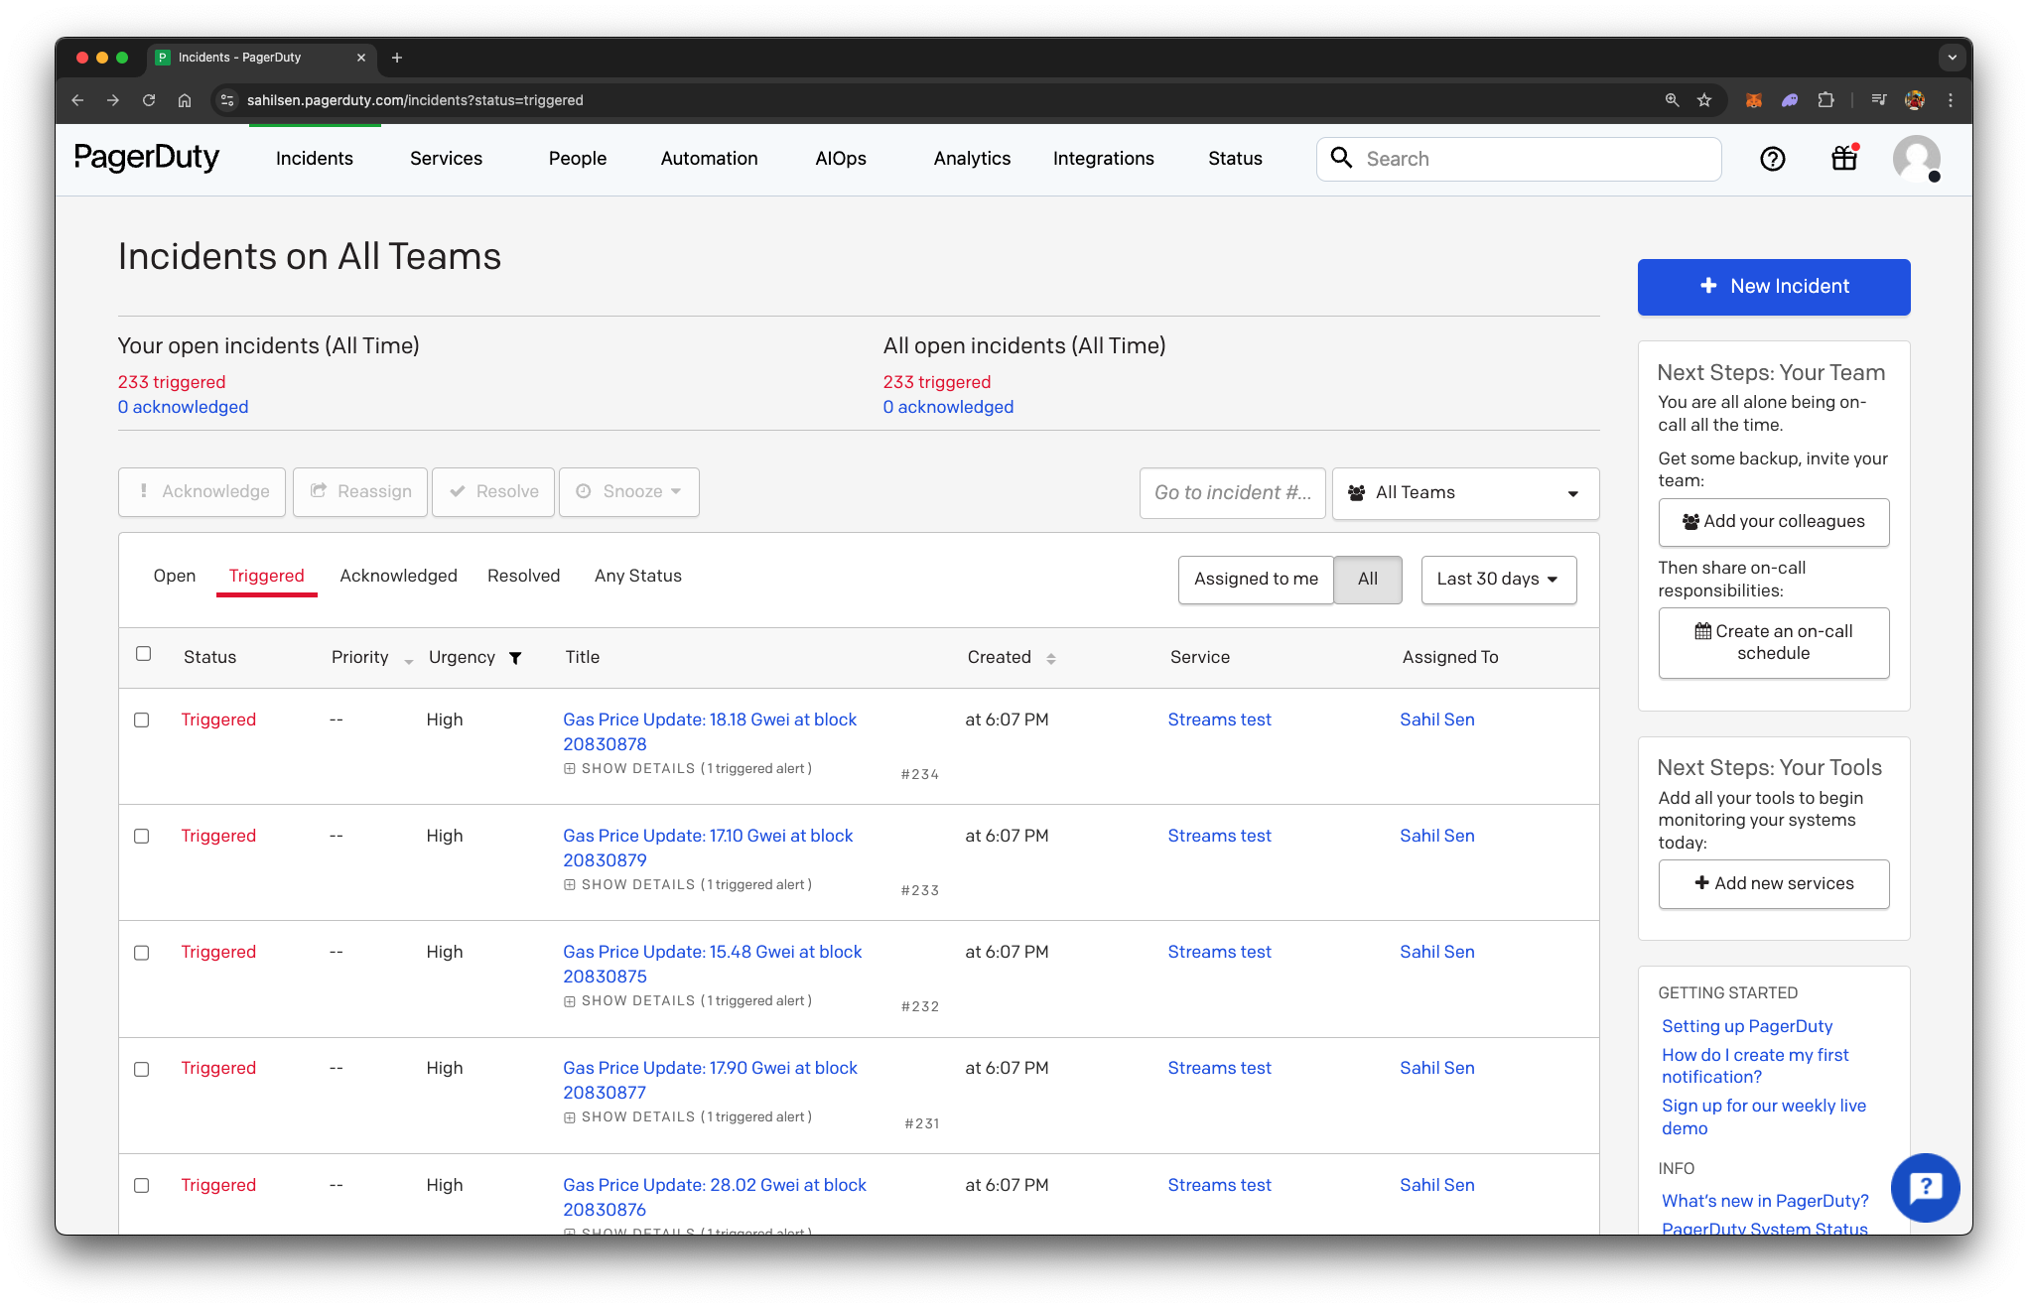The height and width of the screenshot is (1308, 2028).
Task: Click Add your colleagues button
Action: pos(1773,522)
